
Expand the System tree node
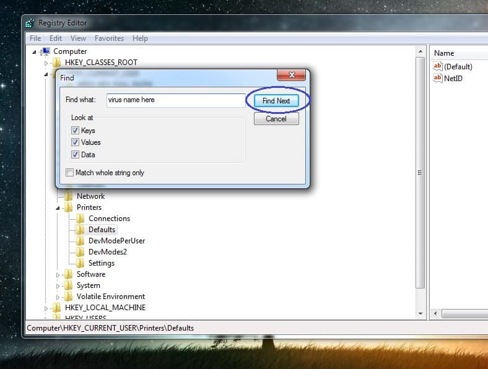58,286
